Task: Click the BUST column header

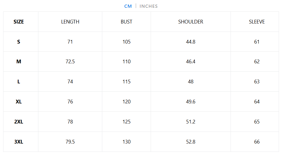Action: [x=126, y=22]
